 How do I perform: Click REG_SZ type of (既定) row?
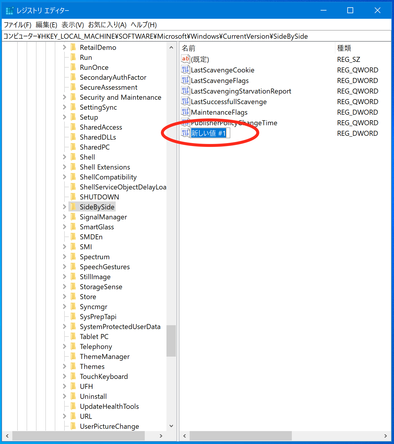[348, 60]
